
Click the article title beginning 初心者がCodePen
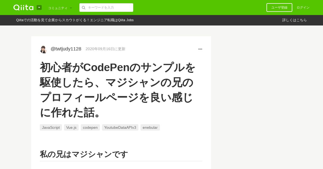tap(118, 90)
